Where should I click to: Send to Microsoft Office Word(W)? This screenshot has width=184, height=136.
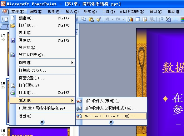(x=111, y=116)
